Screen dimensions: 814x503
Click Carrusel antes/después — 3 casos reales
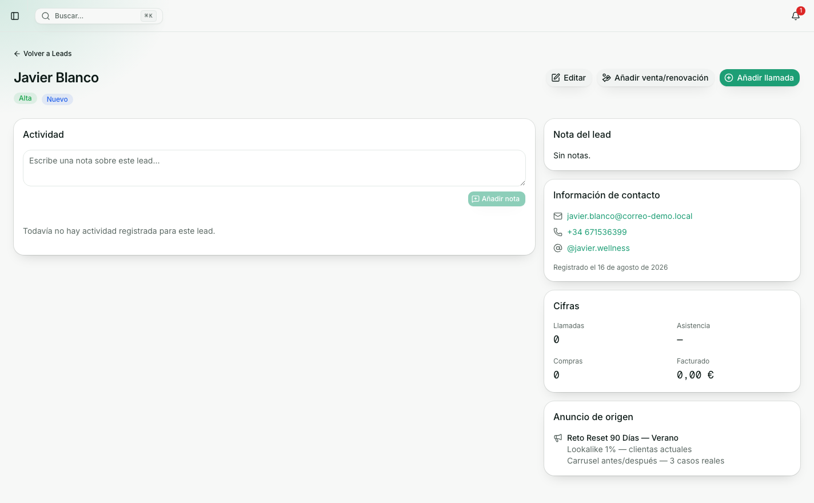tap(645, 461)
